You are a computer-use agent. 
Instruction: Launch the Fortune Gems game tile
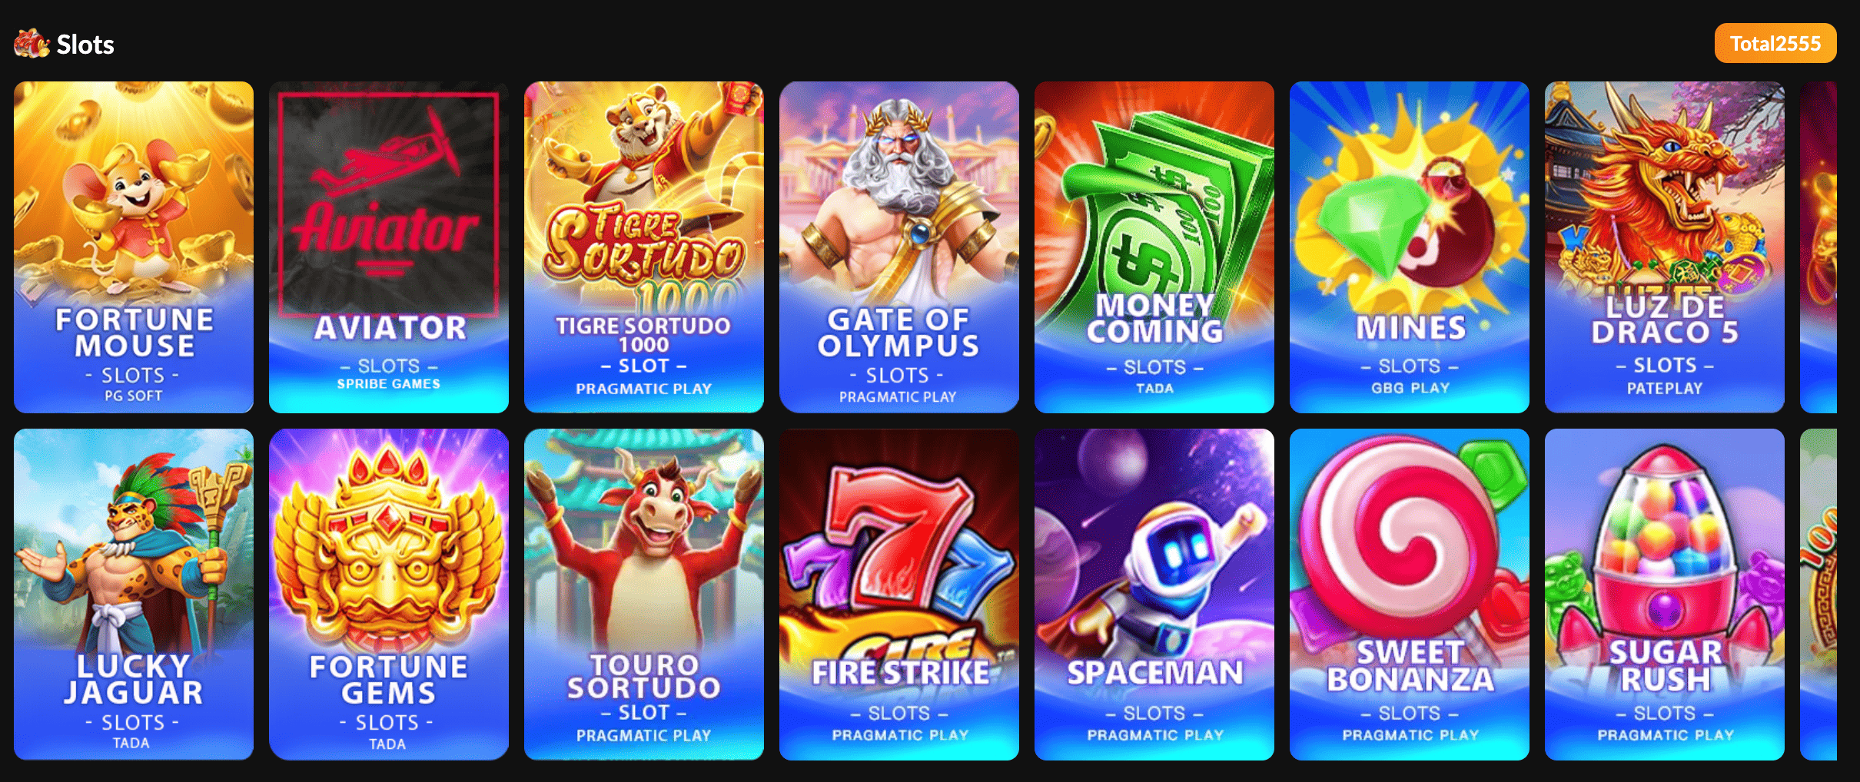[x=389, y=595]
